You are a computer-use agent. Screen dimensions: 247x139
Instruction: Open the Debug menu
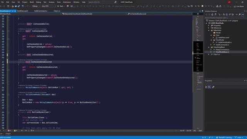[39, 2]
